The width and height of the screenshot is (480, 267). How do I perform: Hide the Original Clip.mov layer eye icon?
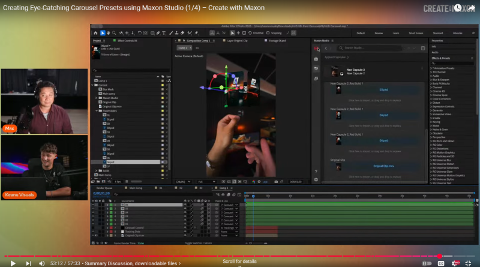(x=93, y=235)
